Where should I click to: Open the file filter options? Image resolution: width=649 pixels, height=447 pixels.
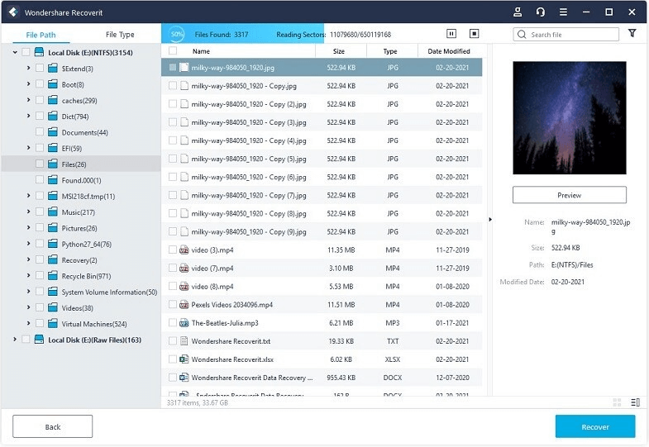[632, 34]
